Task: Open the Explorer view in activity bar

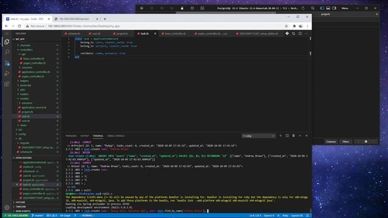Action: 7,42
